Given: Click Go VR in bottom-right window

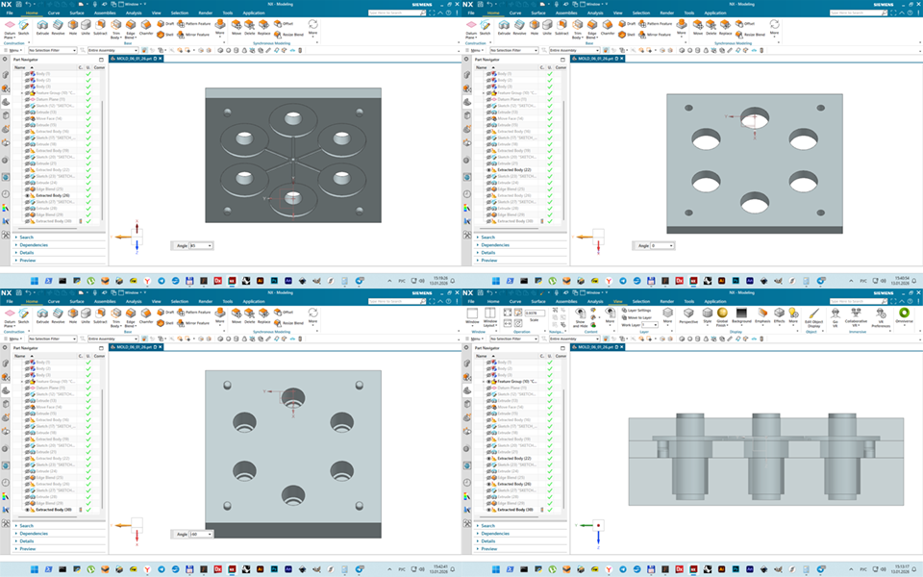Looking at the screenshot, I should pyautogui.click(x=836, y=316).
